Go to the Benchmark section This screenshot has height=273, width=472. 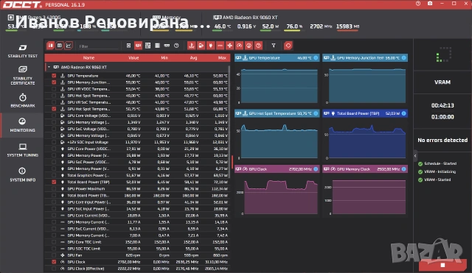coord(23,101)
